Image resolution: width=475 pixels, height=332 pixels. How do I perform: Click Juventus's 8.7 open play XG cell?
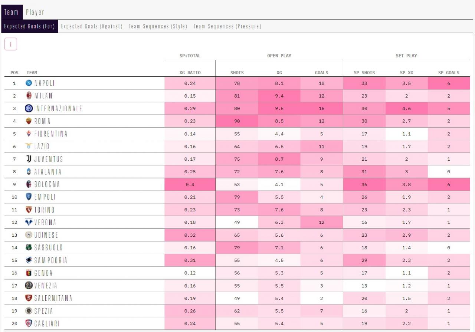coord(279,159)
